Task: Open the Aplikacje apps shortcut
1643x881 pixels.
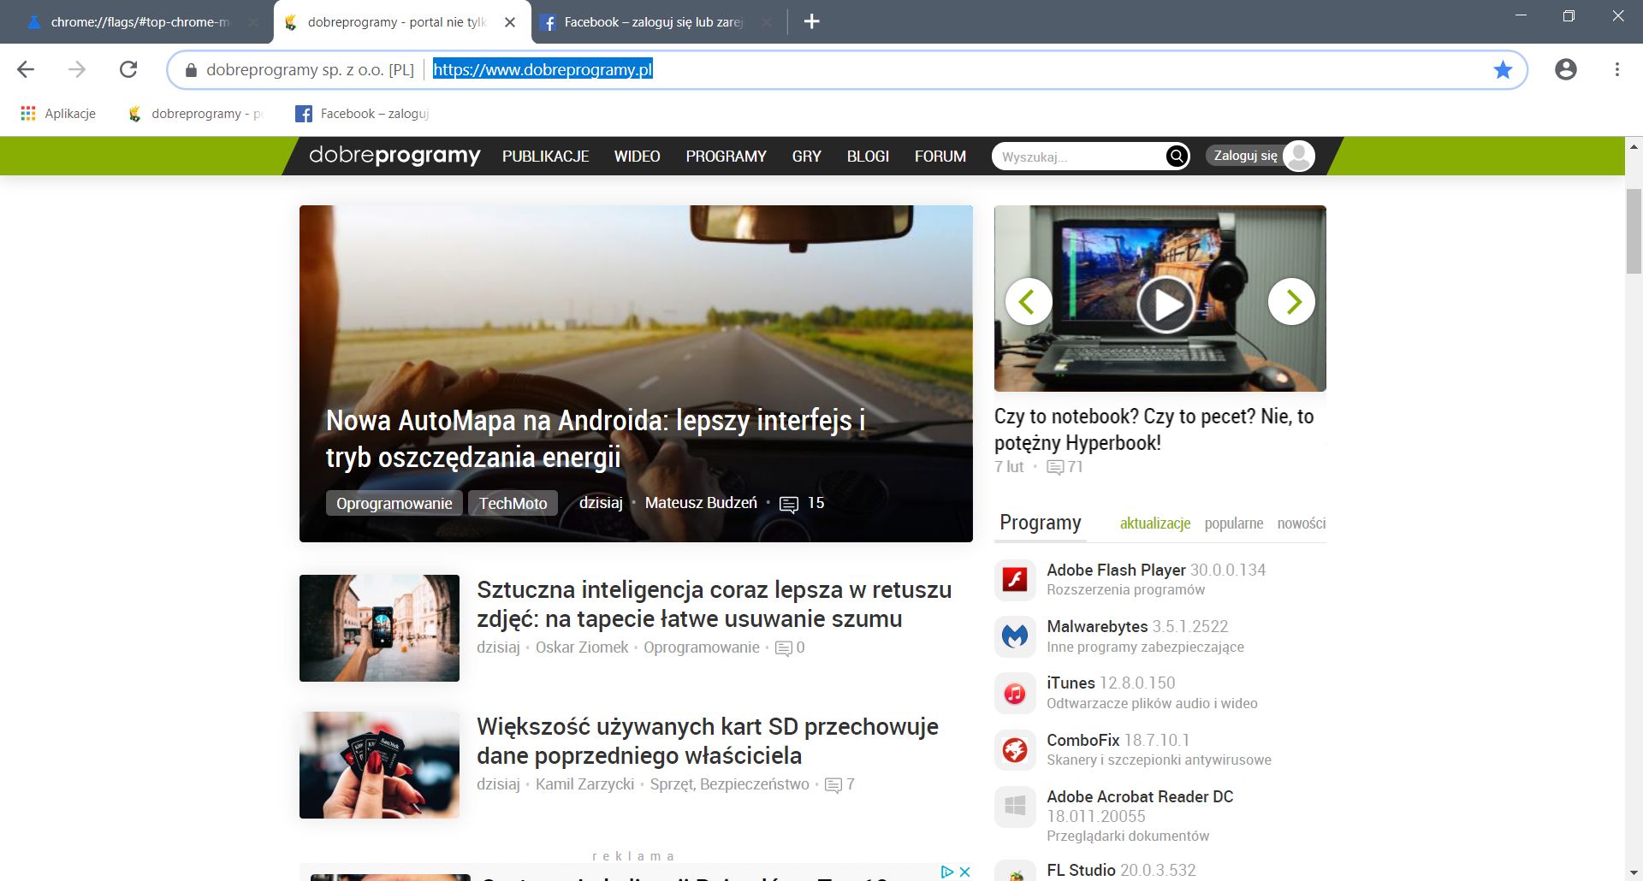Action: [58, 113]
